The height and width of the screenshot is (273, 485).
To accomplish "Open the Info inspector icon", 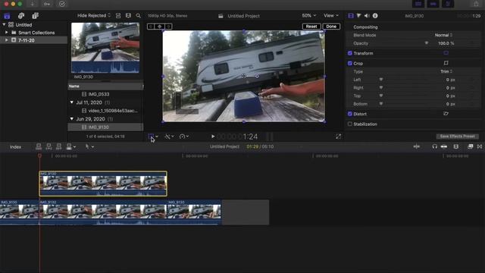I will click(375, 16).
